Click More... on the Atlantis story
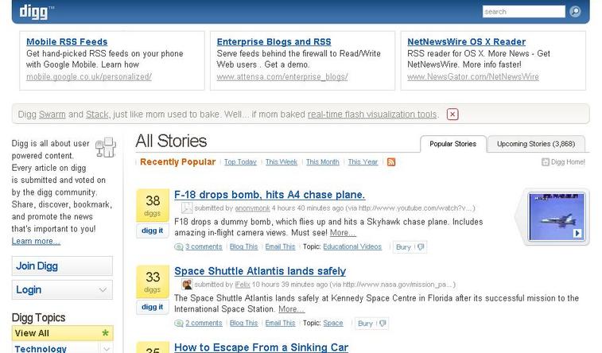The width and height of the screenshot is (602, 353). (291, 308)
